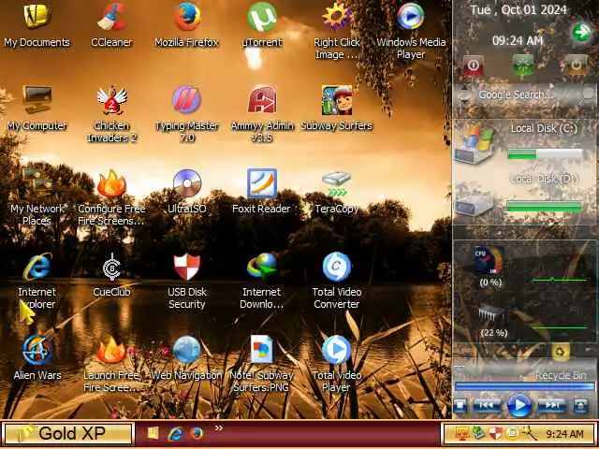Image resolution: width=599 pixels, height=449 pixels.
Task: Click the orange sidebar power button
Action: [577, 65]
